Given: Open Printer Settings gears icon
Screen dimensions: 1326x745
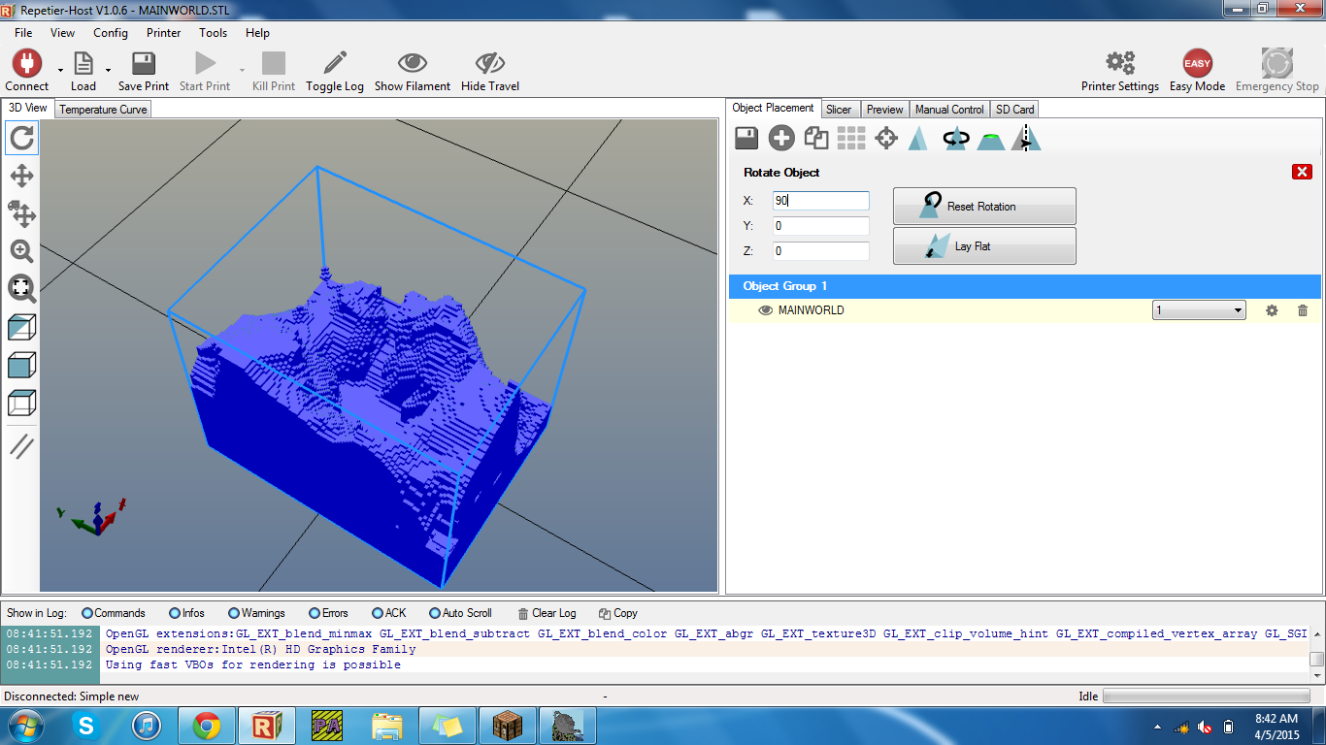Looking at the screenshot, I should pos(1120,64).
